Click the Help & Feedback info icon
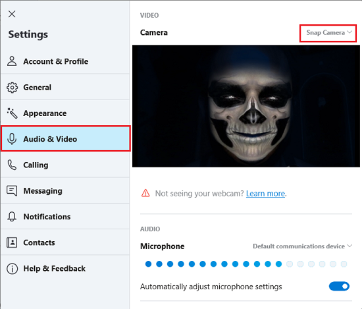The image size is (362, 309). point(12,269)
